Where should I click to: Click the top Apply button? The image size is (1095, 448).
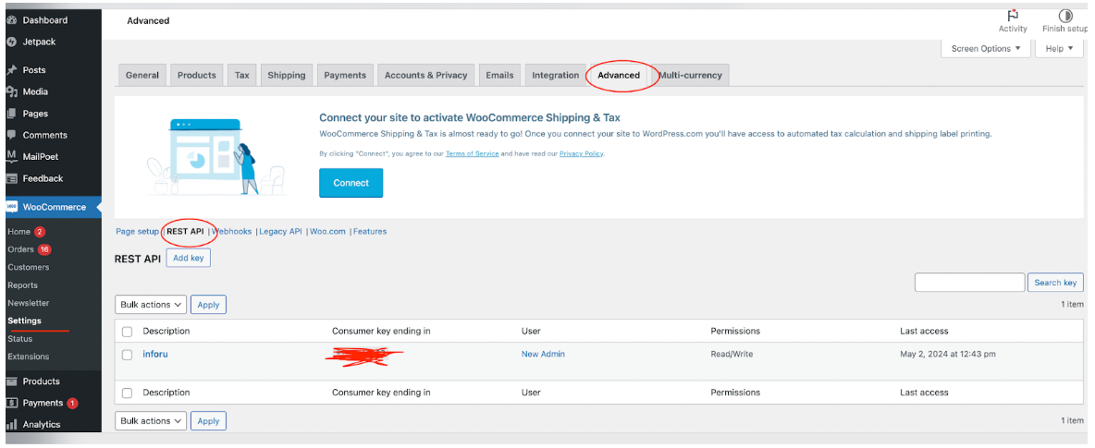click(x=208, y=305)
